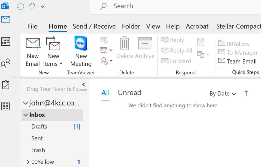Toggle sort order with the up arrow
This screenshot has width=261, height=167.
click(246, 94)
